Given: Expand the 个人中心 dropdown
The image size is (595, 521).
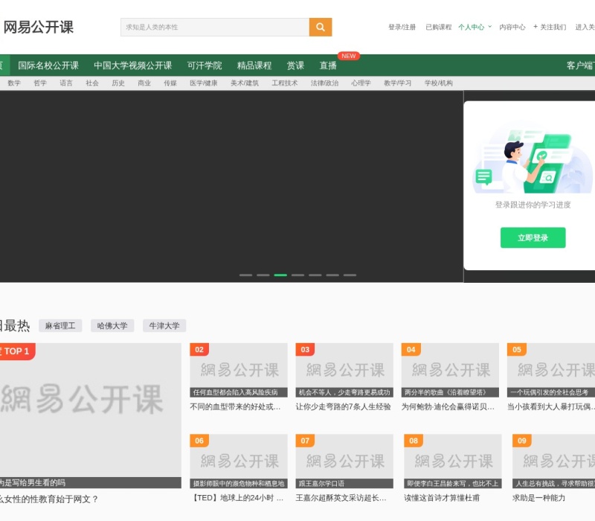Looking at the screenshot, I should point(475,27).
